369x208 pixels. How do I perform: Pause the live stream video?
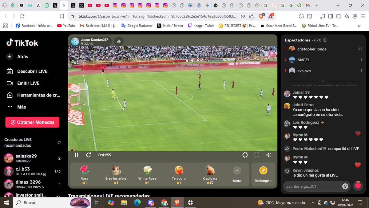[x=77, y=155]
